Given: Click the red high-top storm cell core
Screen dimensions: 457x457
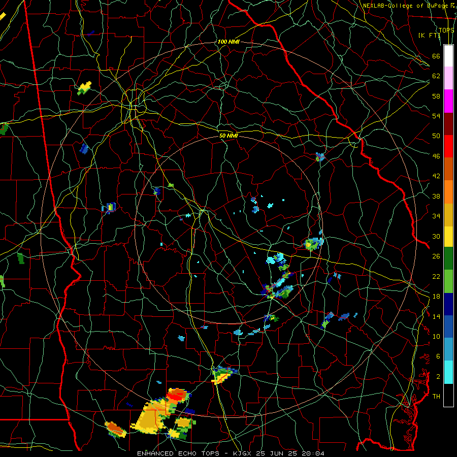Looking at the screenshot, I should [x=177, y=396].
